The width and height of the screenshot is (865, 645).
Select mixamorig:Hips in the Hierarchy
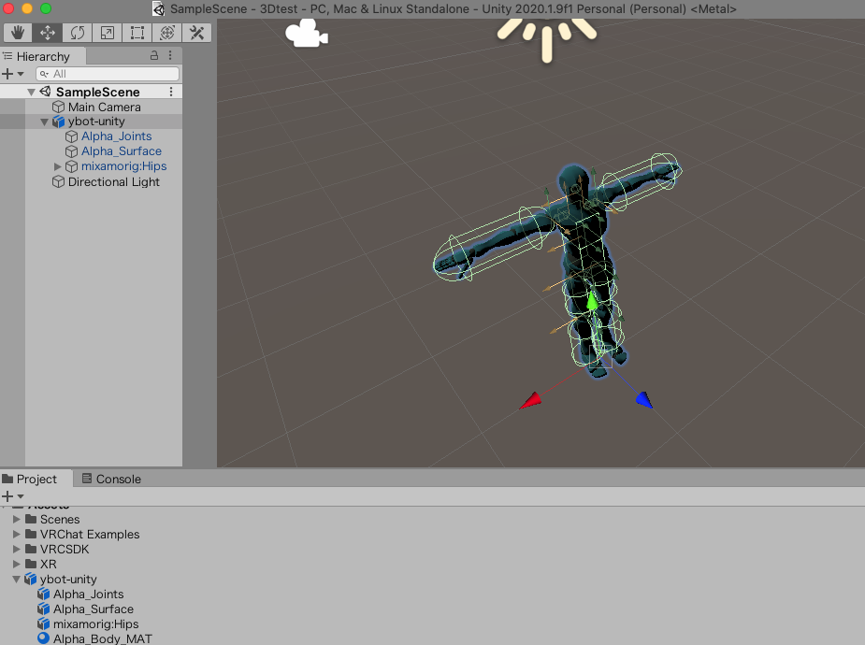[x=124, y=166]
